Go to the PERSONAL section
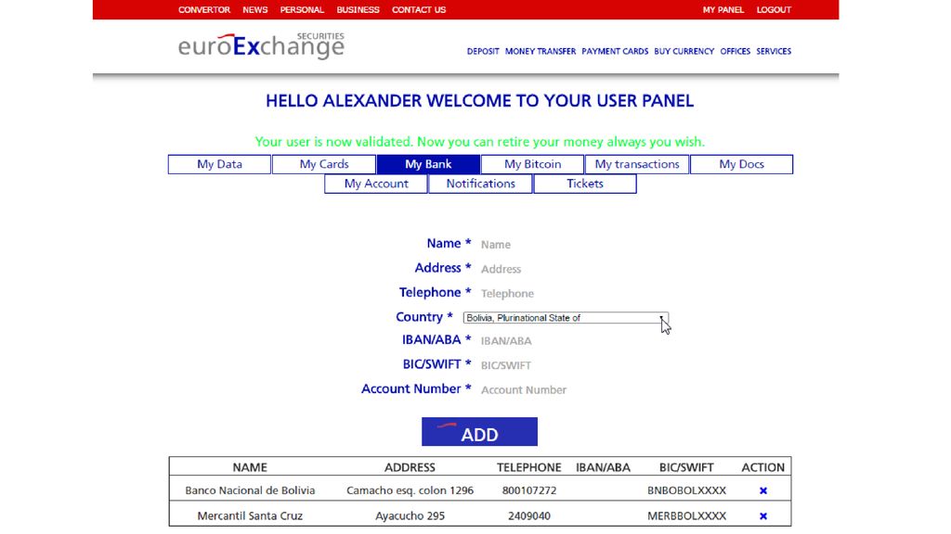The width and height of the screenshot is (951, 534). (302, 9)
